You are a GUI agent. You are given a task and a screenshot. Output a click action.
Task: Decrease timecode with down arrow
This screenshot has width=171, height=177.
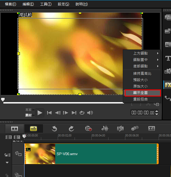157,114
